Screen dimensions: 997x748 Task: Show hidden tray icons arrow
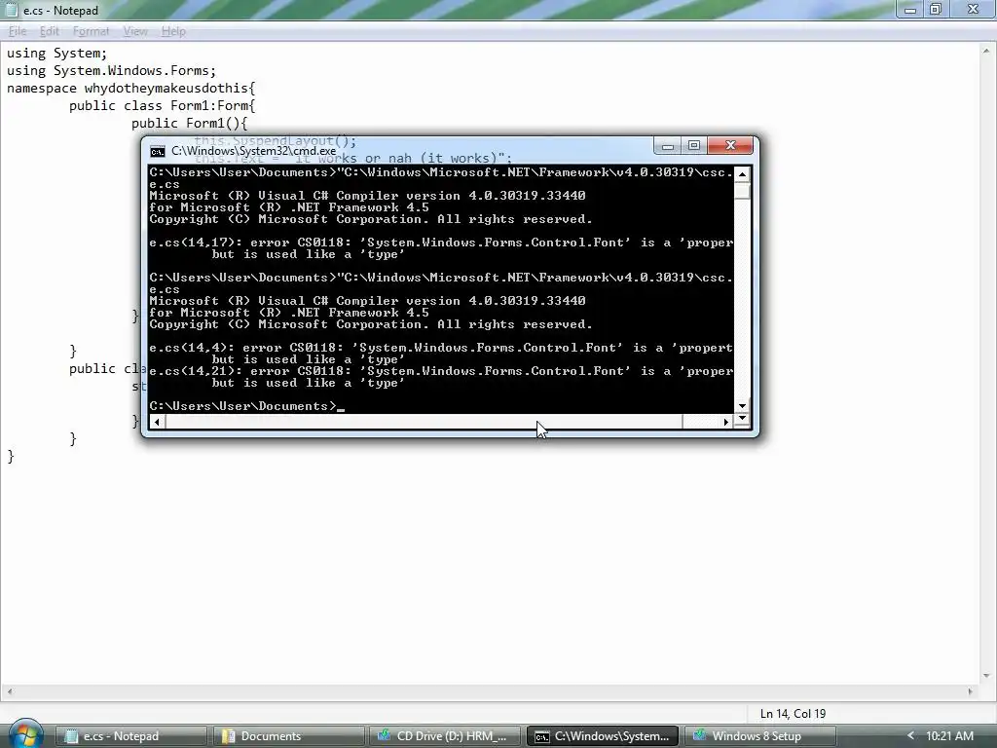click(910, 736)
